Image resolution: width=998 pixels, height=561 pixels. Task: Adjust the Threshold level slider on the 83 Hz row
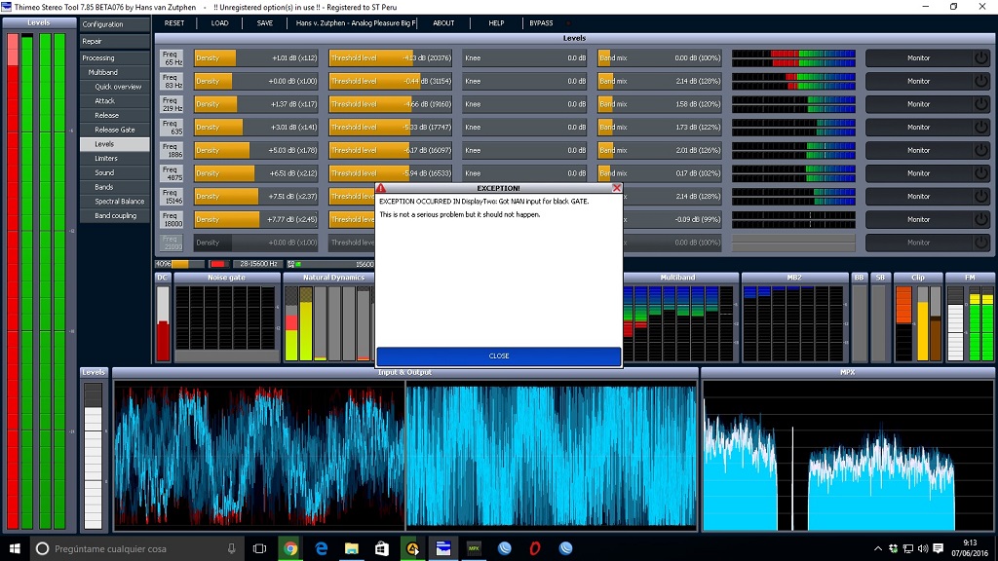pos(390,81)
